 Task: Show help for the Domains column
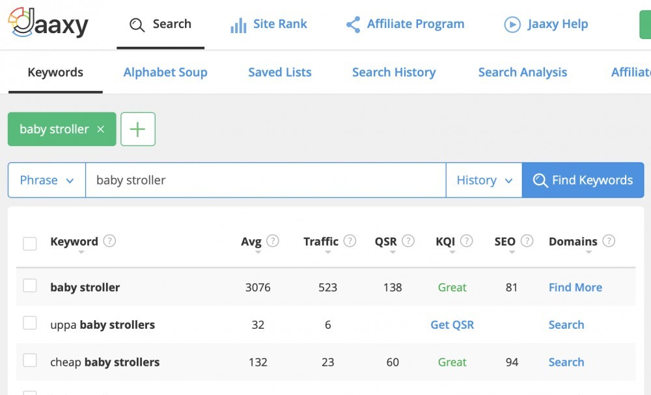tap(609, 241)
